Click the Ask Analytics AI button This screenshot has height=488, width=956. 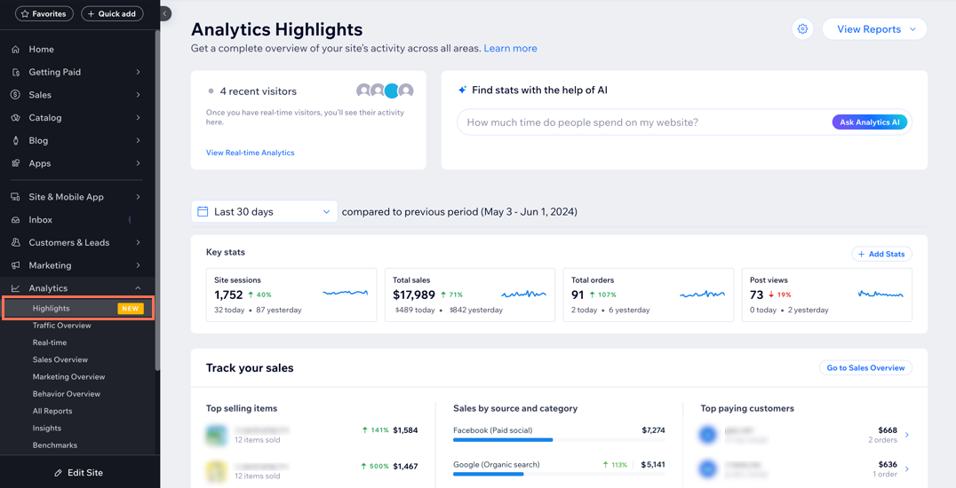pos(869,122)
